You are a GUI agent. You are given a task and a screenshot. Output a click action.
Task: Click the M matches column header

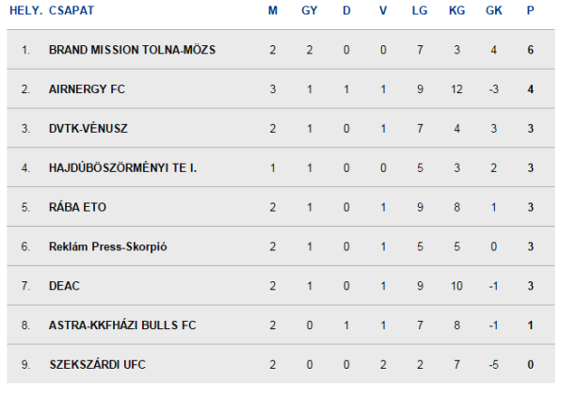(x=273, y=10)
